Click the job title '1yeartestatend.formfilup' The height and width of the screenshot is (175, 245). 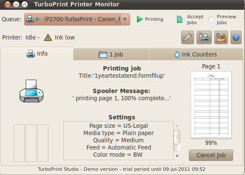tap(122, 76)
